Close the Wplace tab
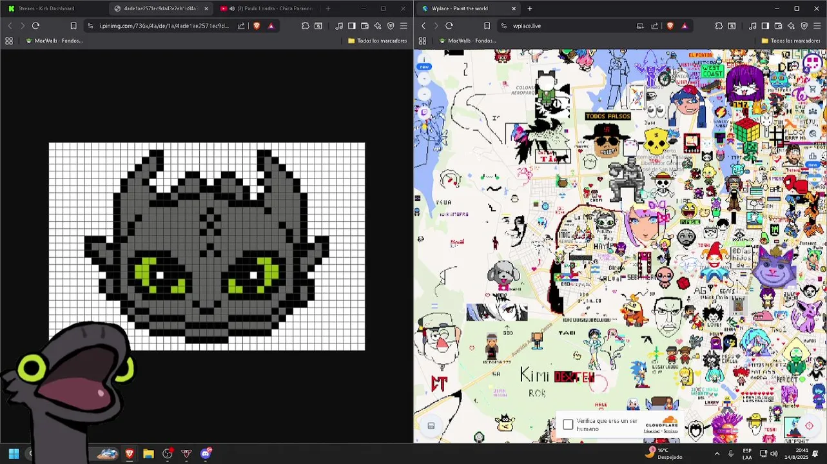Viewport: 827px width, 464px height. 514,8
